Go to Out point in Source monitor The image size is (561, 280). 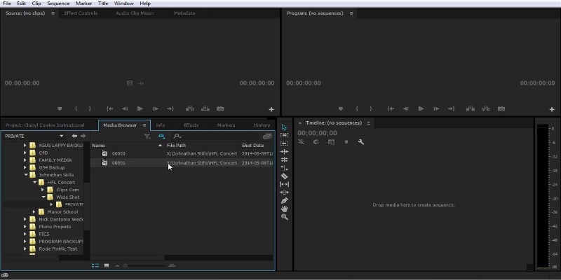point(170,108)
